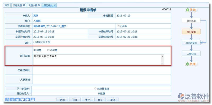The width and height of the screenshot is (212, 105).
Task: Click the printer icon in bottom toolbar
Action: tap(33, 100)
